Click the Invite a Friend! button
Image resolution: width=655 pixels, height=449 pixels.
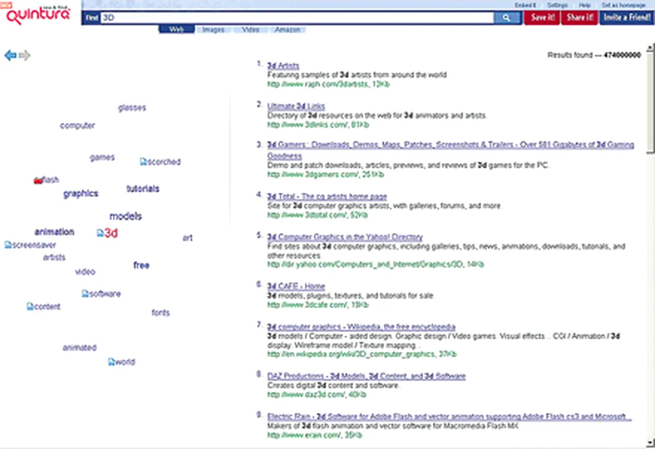click(627, 17)
